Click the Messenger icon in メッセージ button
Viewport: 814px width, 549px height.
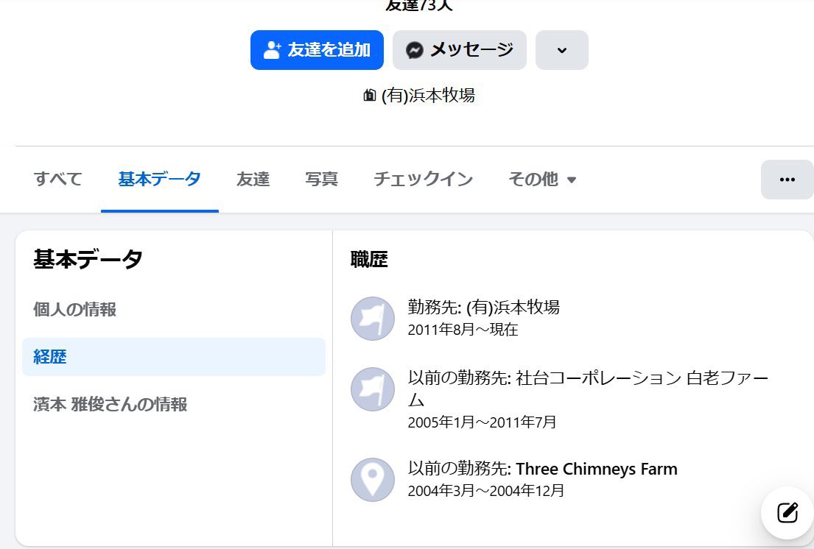(415, 50)
